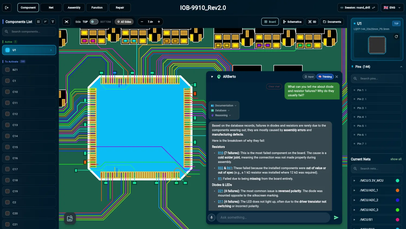406x229 pixels.
Task: Toggle the All Sides option
Action: [x=124, y=22]
